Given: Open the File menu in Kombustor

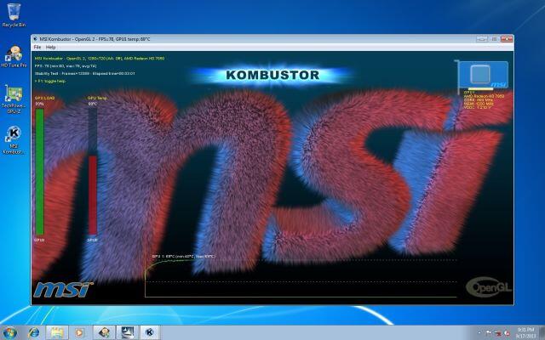Looking at the screenshot, I should coord(37,48).
